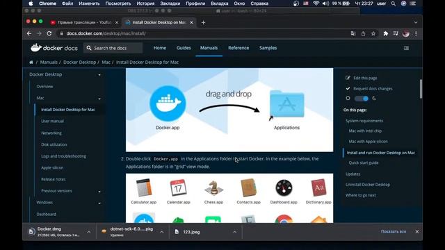This screenshot has height=250, width=445.
Task: Open Logs and troubleshooting in sidebar
Action: (63, 156)
